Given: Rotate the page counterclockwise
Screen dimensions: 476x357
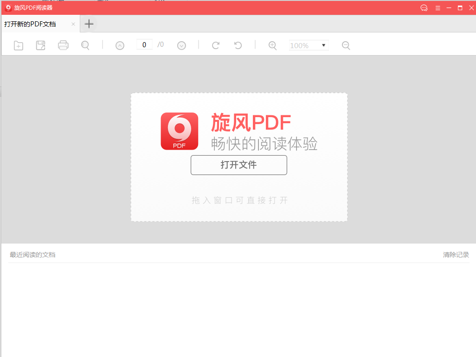Looking at the screenshot, I should coord(238,45).
